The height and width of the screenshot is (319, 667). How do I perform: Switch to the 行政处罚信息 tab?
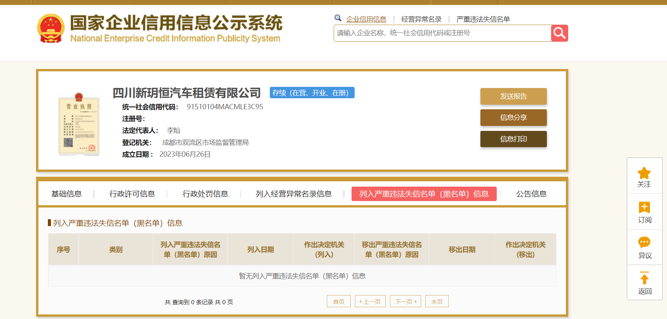(x=205, y=194)
